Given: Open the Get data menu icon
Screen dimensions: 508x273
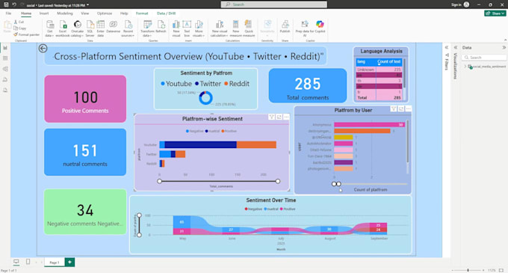Looking at the screenshot, I should click(49, 28).
